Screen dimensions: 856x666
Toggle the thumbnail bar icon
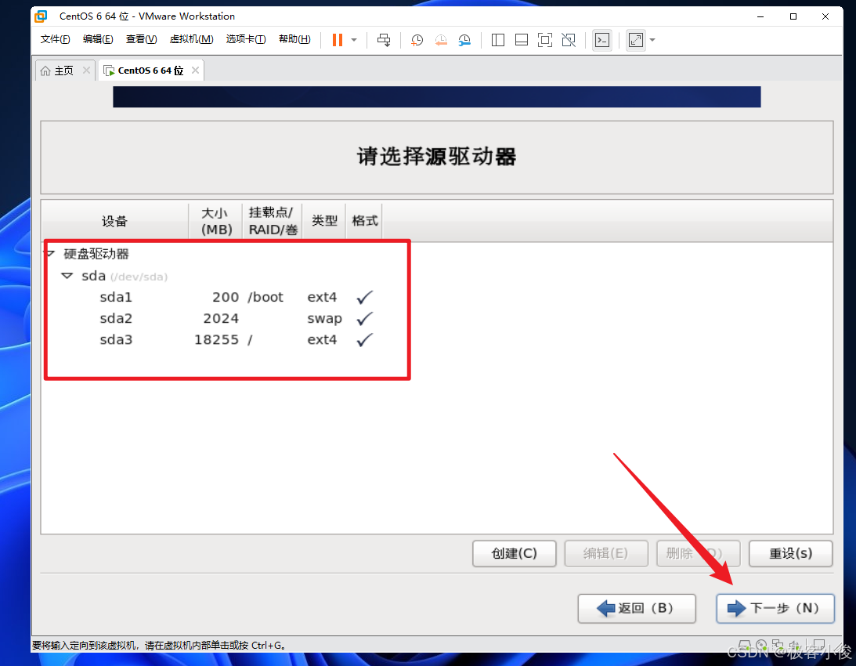tap(522, 40)
